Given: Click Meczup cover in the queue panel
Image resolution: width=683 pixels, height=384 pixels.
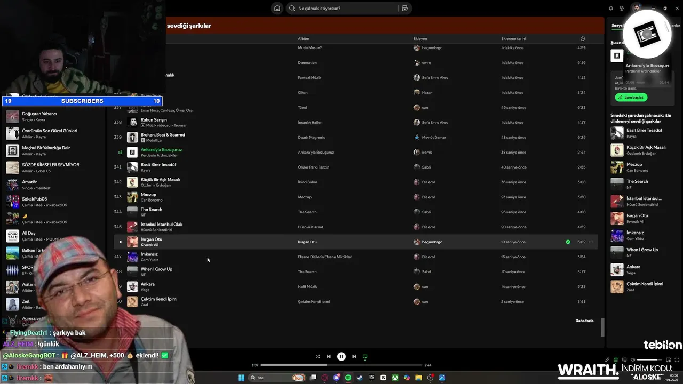Looking at the screenshot, I should tap(617, 167).
